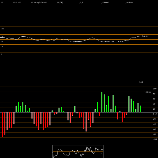Click the 30 level label on RSI axis
158x158 pixels.
pos(2,46)
